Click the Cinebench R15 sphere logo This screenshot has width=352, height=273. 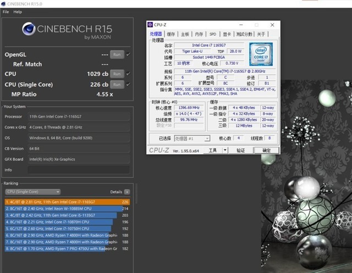(29, 29)
